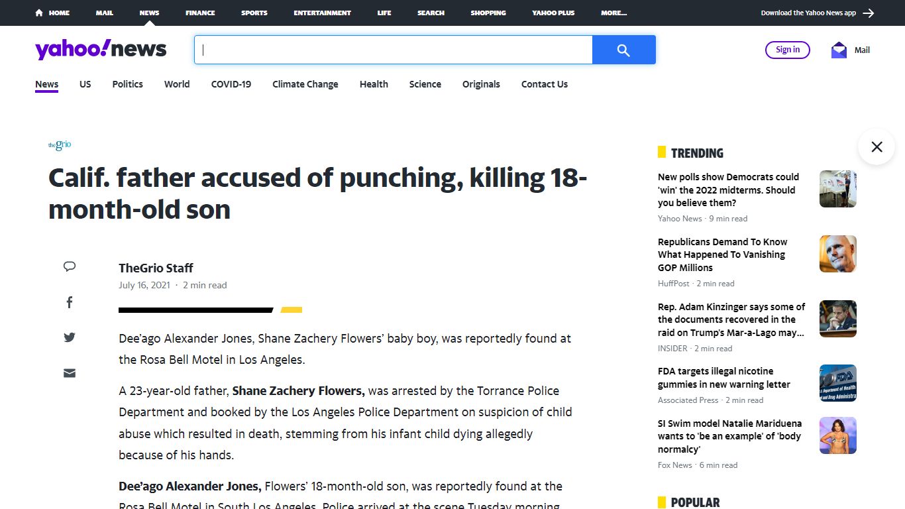This screenshot has width=905, height=509.
Task: Select the Climate Change section tab
Action: click(305, 84)
